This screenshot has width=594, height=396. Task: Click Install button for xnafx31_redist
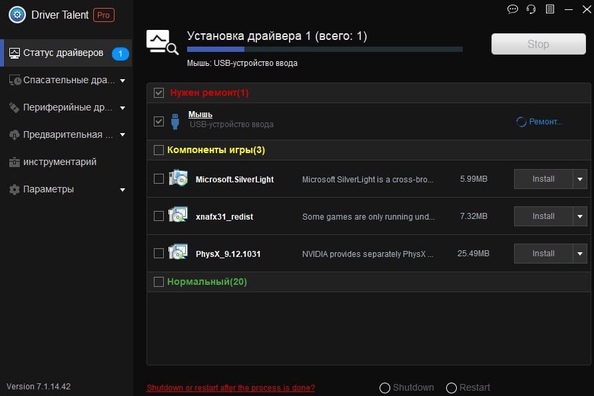coord(543,216)
